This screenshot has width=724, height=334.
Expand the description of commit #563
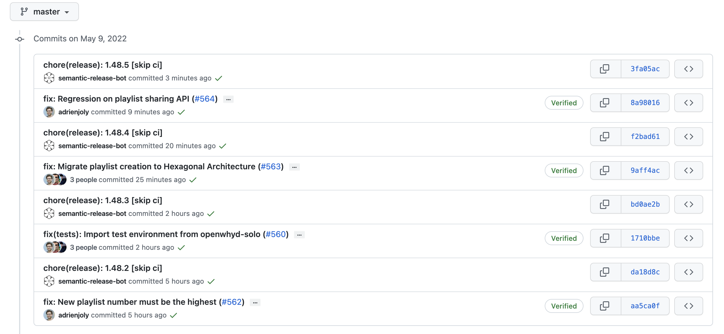(x=294, y=167)
